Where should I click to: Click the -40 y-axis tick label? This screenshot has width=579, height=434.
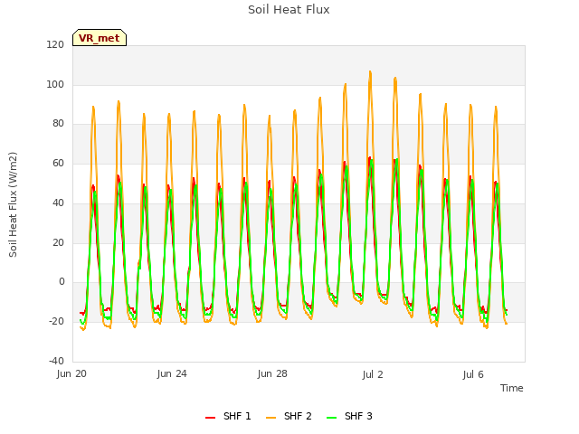[x=56, y=361]
